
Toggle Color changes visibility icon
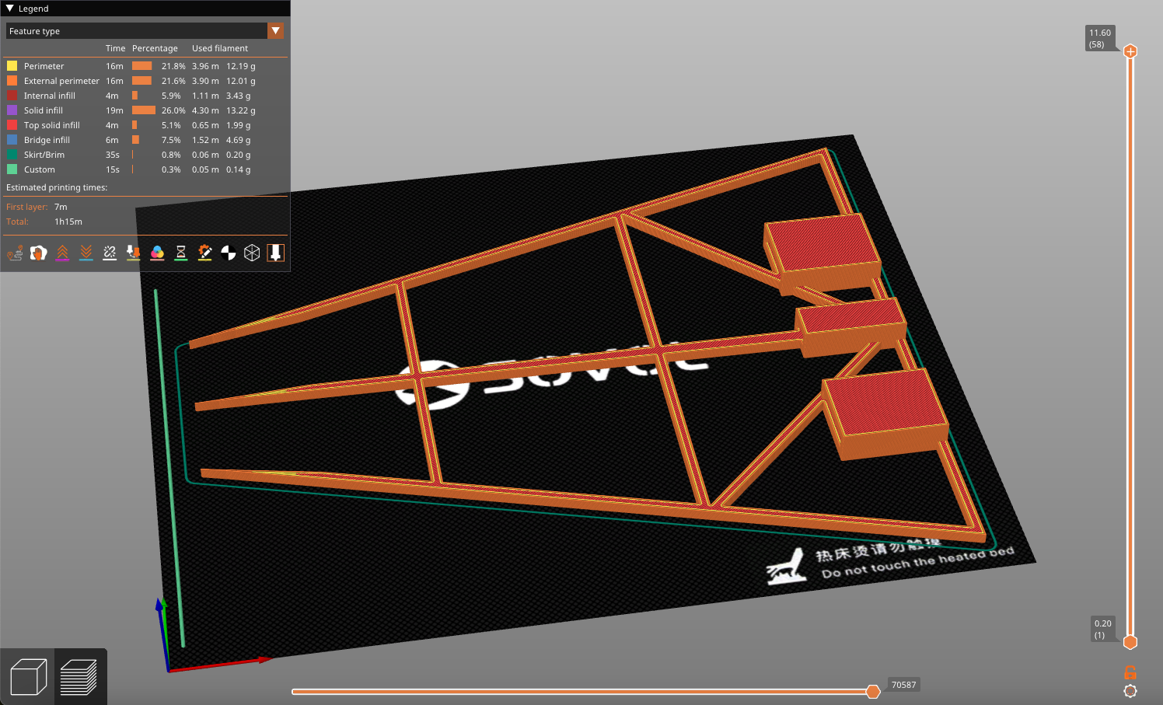[x=157, y=253]
